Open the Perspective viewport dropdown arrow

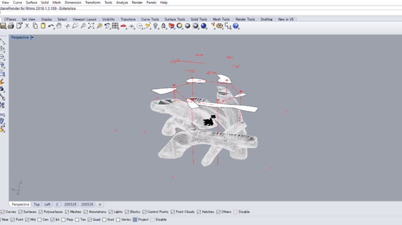coord(32,37)
